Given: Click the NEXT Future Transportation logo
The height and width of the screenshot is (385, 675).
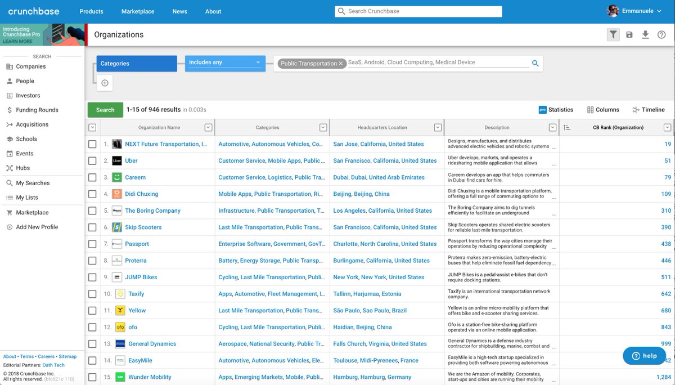Looking at the screenshot, I should coord(117,144).
